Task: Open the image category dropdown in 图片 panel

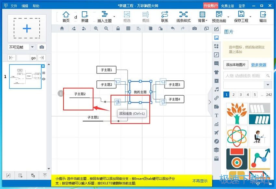Action: [268, 85]
